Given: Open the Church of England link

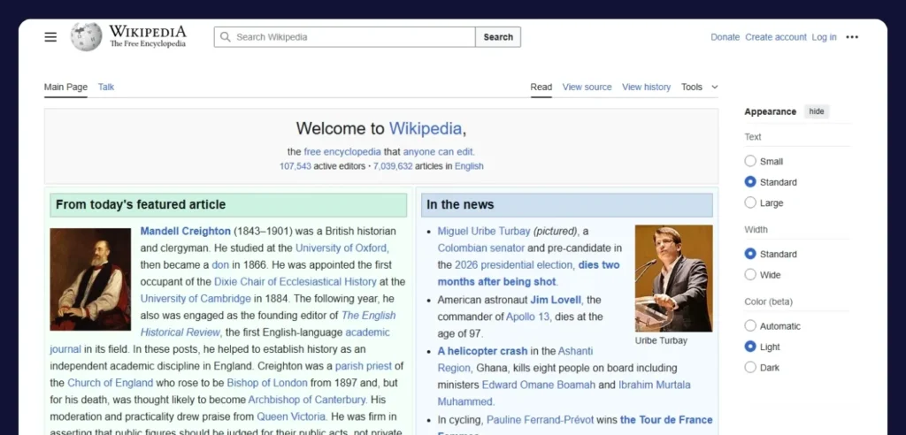Looking at the screenshot, I should (x=111, y=383).
